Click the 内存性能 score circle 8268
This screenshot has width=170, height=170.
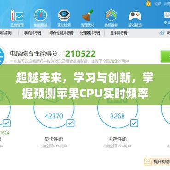point(117,116)
